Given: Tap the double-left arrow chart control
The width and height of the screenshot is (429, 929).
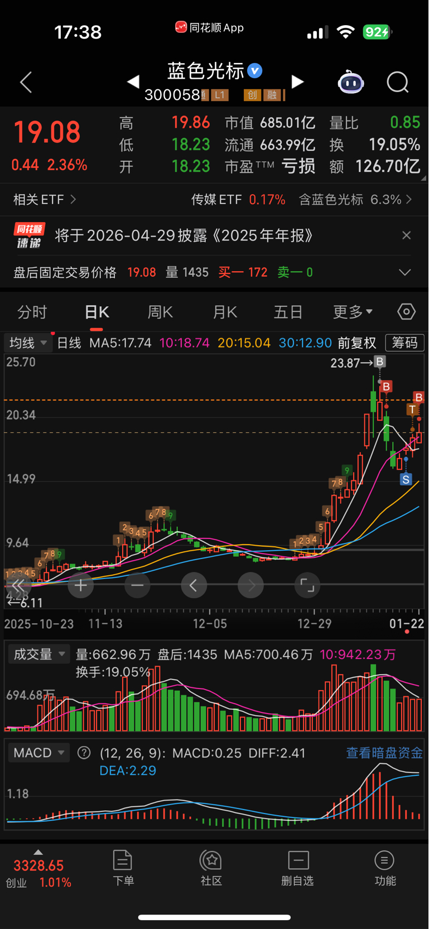Looking at the screenshot, I should pos(18,585).
